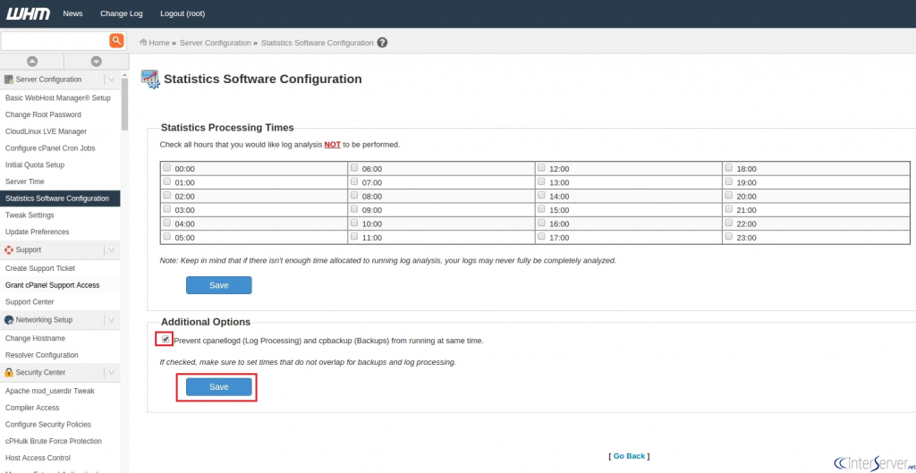The image size is (916, 473).
Task: Open Change Hostname
Action: [35, 339]
